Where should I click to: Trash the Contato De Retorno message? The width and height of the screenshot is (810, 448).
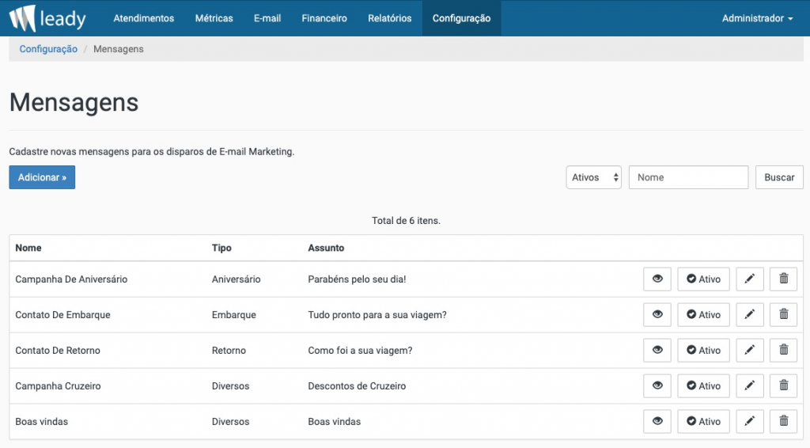click(784, 351)
